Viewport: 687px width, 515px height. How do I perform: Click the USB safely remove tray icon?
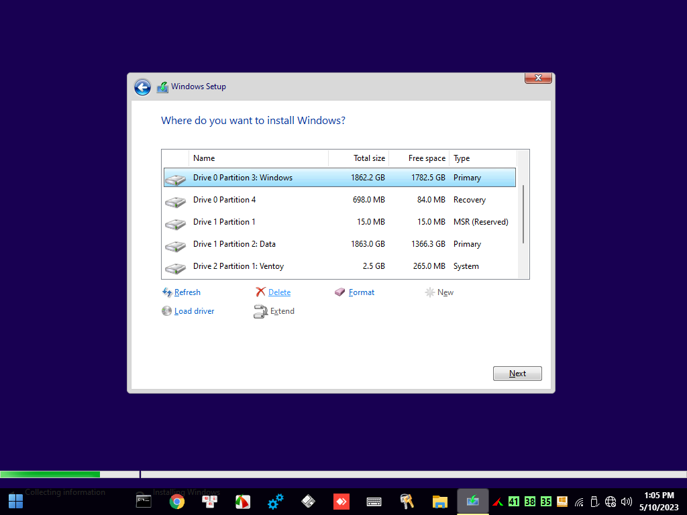(x=594, y=502)
